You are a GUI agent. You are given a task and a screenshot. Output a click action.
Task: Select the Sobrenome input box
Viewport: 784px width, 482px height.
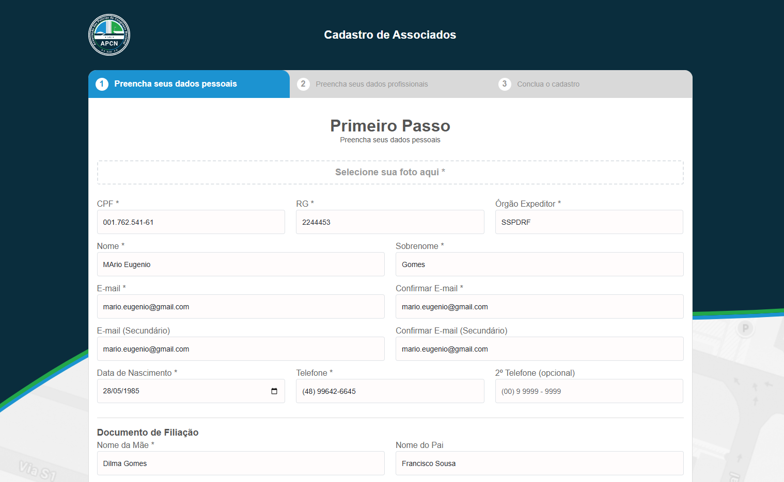click(x=539, y=264)
